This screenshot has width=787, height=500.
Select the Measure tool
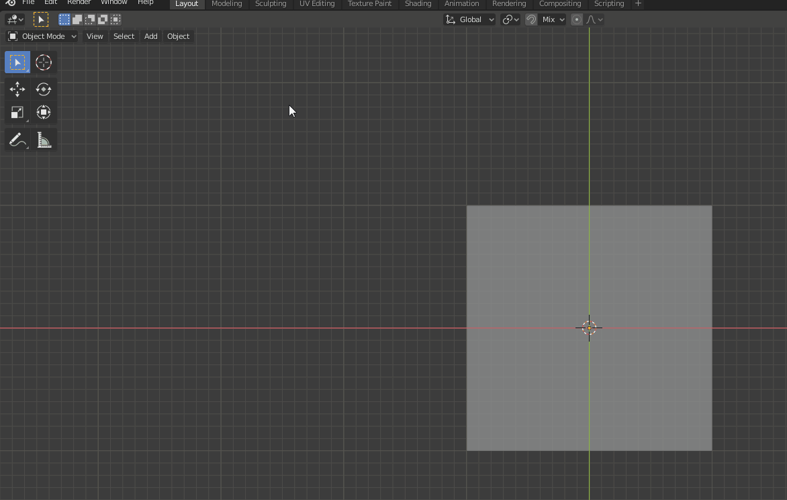(43, 139)
